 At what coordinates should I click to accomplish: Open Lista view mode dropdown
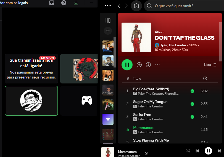[210, 65]
